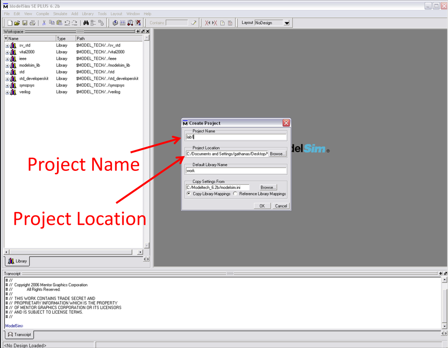Click the Paste clipboard toolbar icon
This screenshot has width=448, height=348.
pyautogui.click(x=60, y=23)
